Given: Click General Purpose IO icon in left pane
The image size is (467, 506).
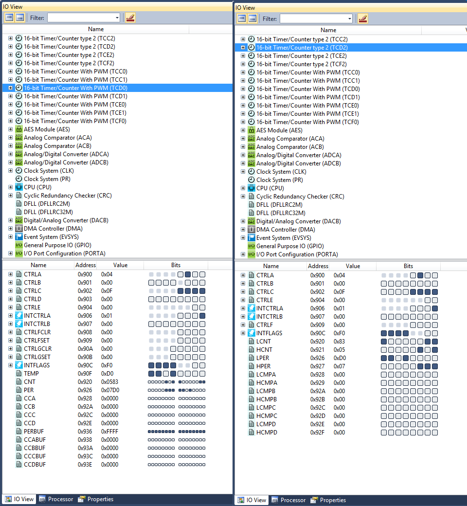Looking at the screenshot, I should click(x=19, y=245).
